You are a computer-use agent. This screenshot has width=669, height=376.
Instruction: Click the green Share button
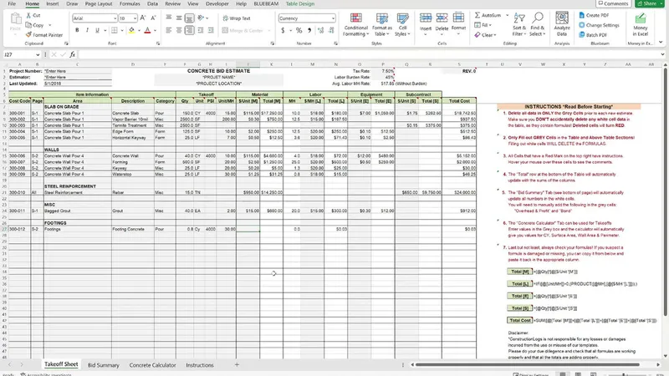click(x=649, y=3)
